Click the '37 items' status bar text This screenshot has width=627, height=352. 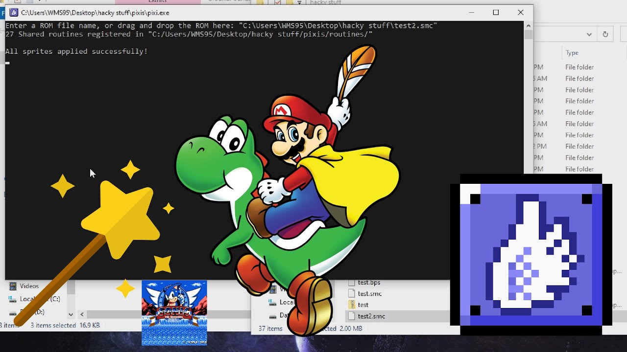[270, 329]
